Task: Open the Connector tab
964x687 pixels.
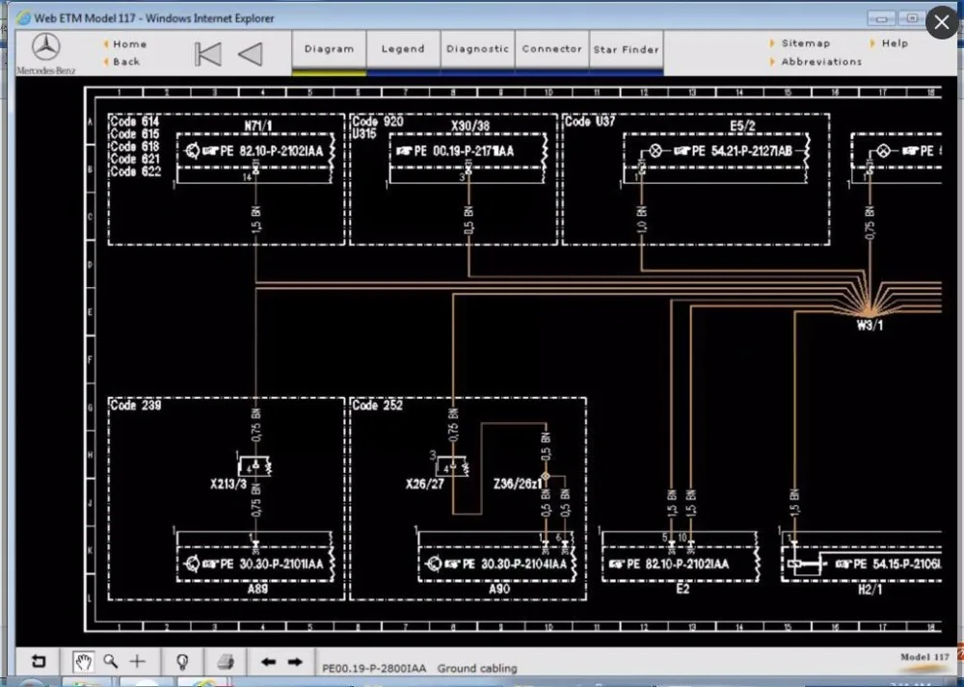Action: [551, 49]
